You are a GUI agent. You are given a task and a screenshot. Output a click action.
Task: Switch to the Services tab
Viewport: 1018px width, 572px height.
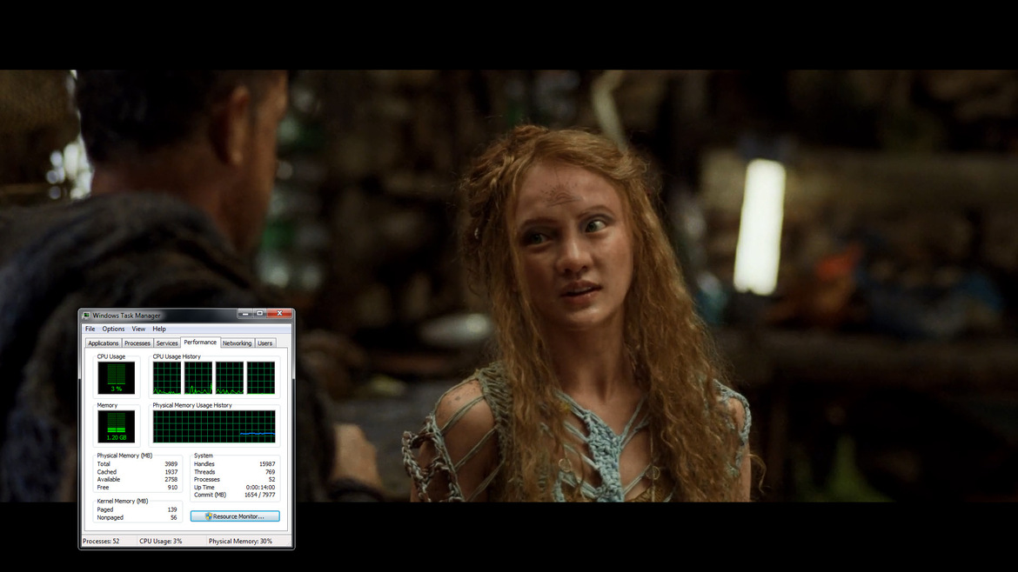click(167, 343)
